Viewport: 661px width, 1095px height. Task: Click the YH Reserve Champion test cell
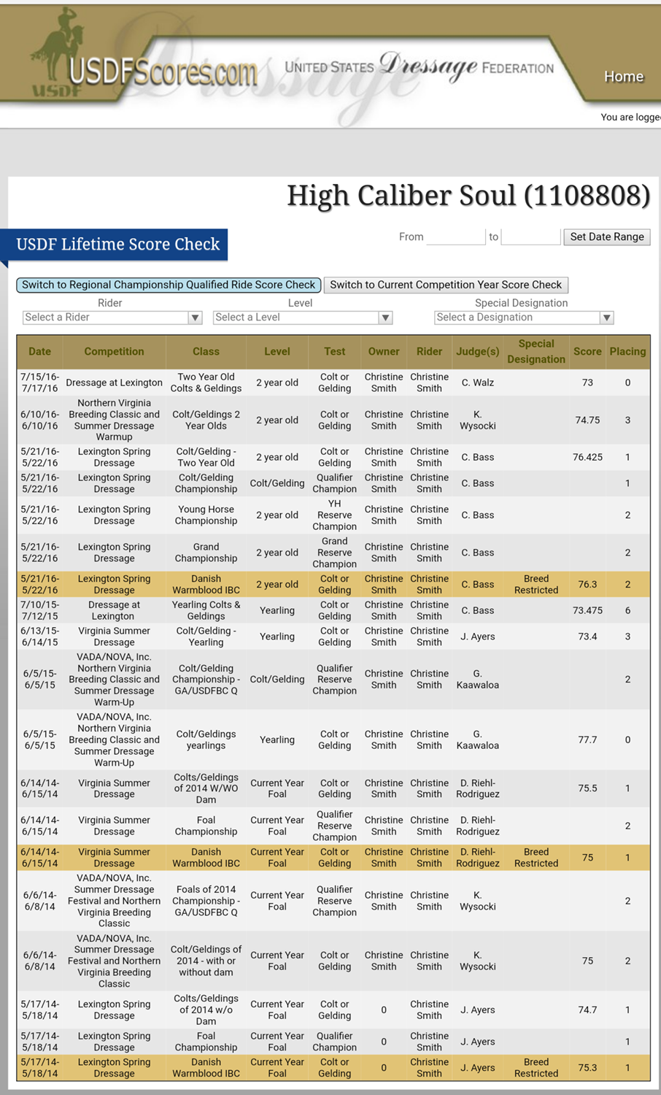click(x=335, y=515)
